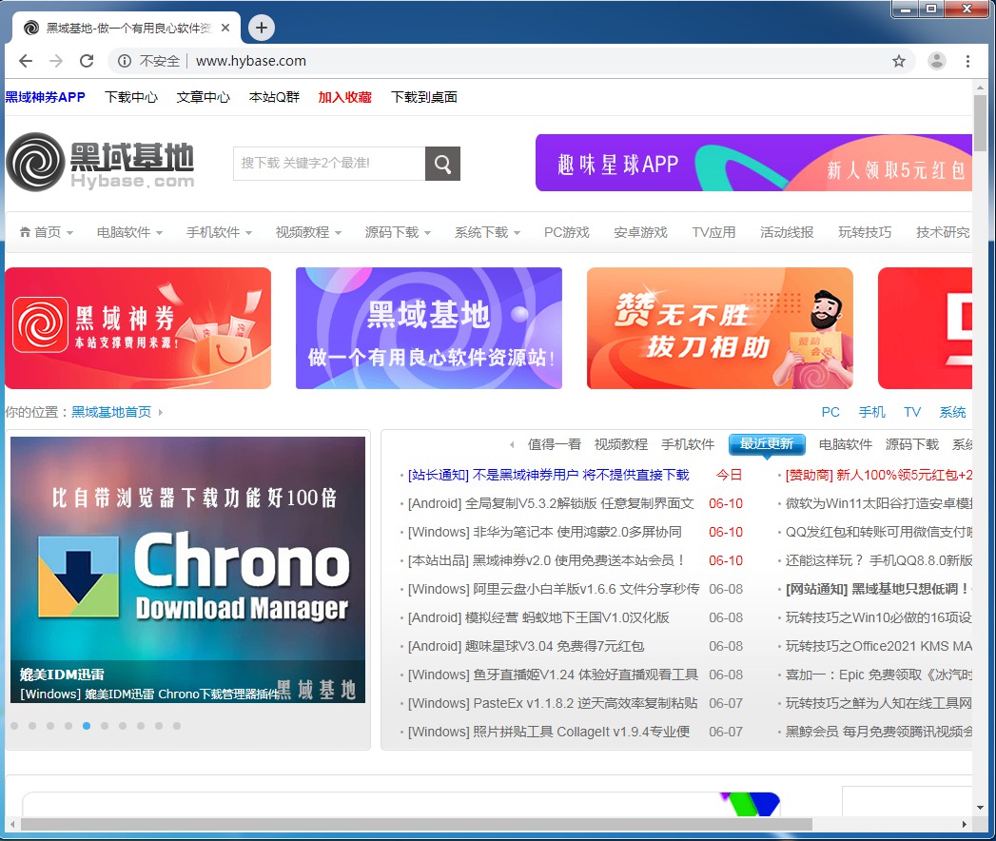
Task: Switch to 电脑软件 tab in list panel
Action: tap(845, 444)
